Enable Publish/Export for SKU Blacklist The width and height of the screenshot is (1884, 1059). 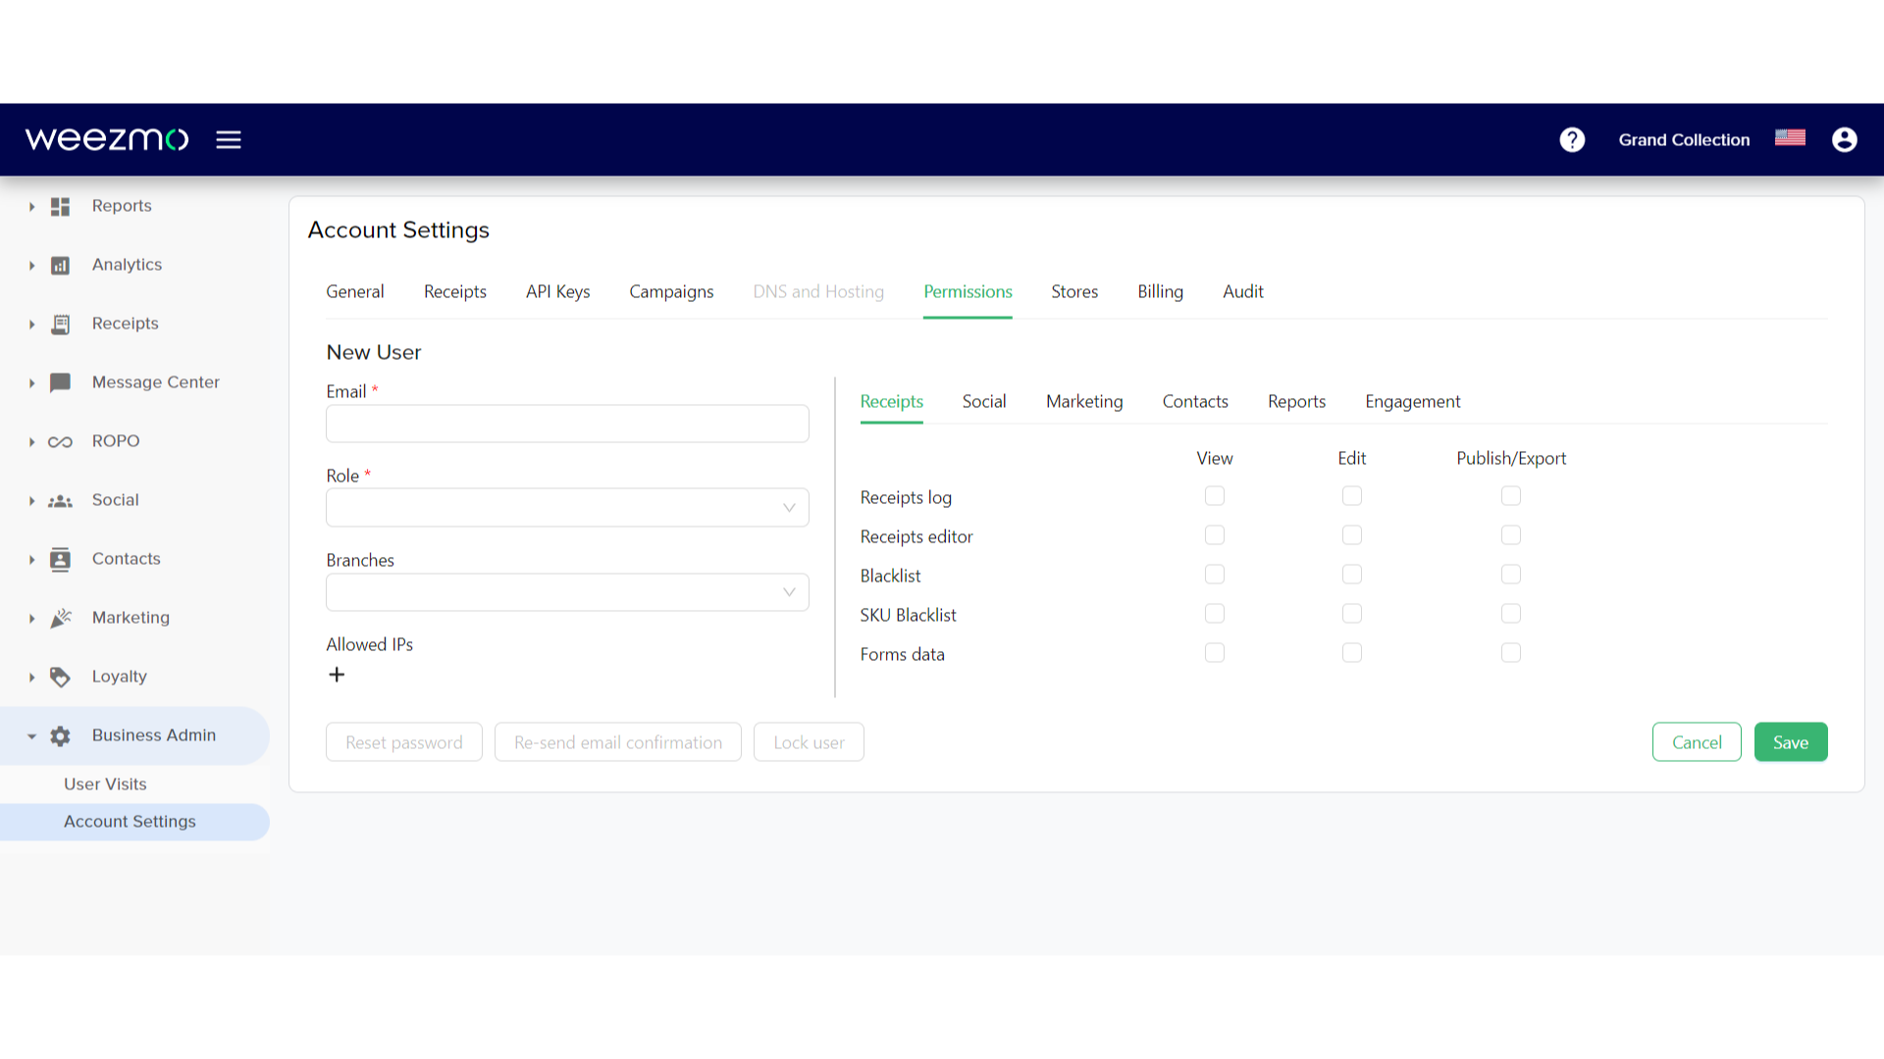1511,613
